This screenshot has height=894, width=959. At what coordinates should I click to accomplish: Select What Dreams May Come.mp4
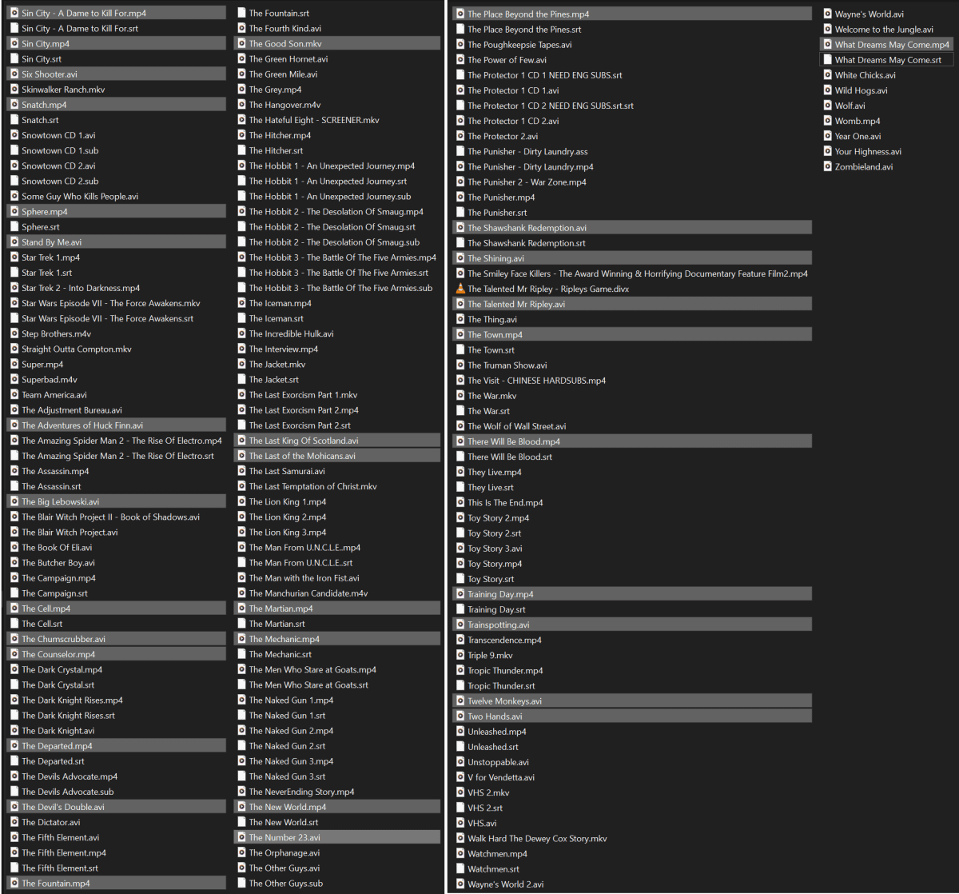pos(887,45)
